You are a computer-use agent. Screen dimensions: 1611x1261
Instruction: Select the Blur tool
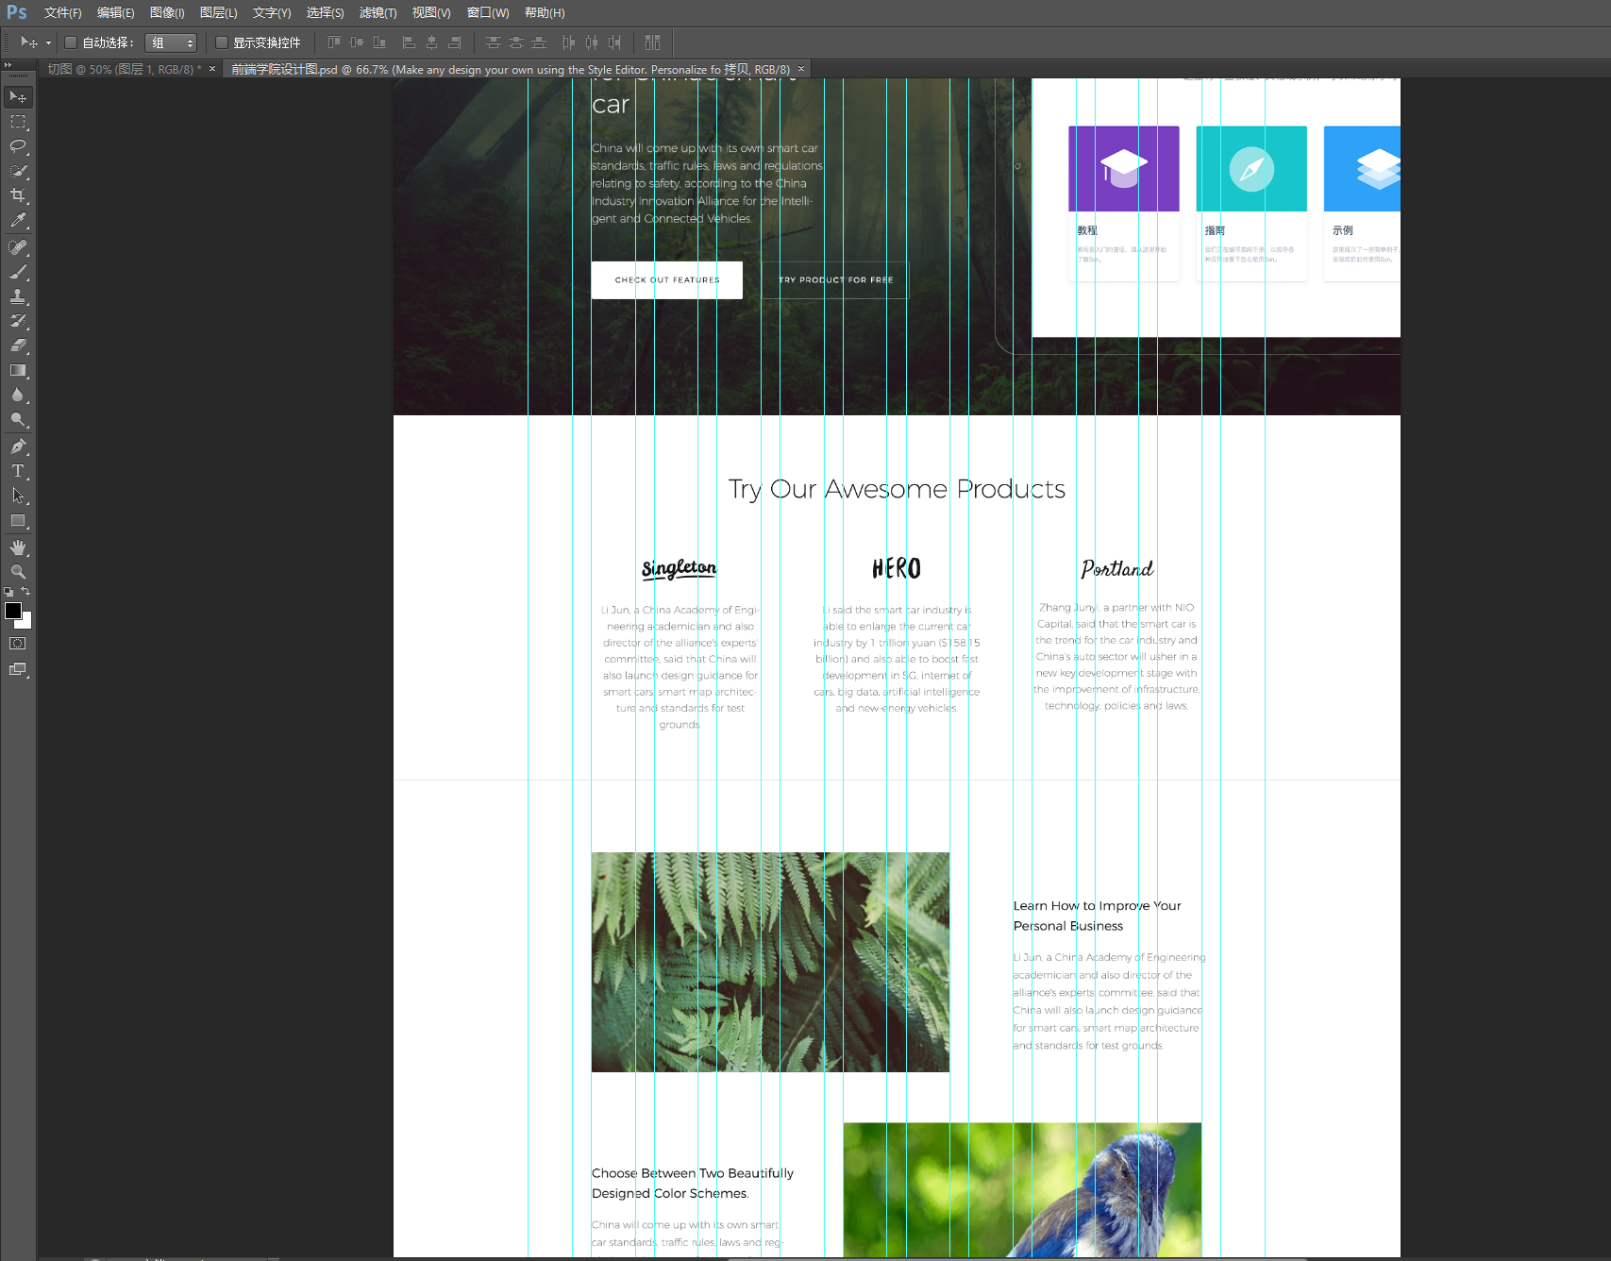(x=18, y=395)
